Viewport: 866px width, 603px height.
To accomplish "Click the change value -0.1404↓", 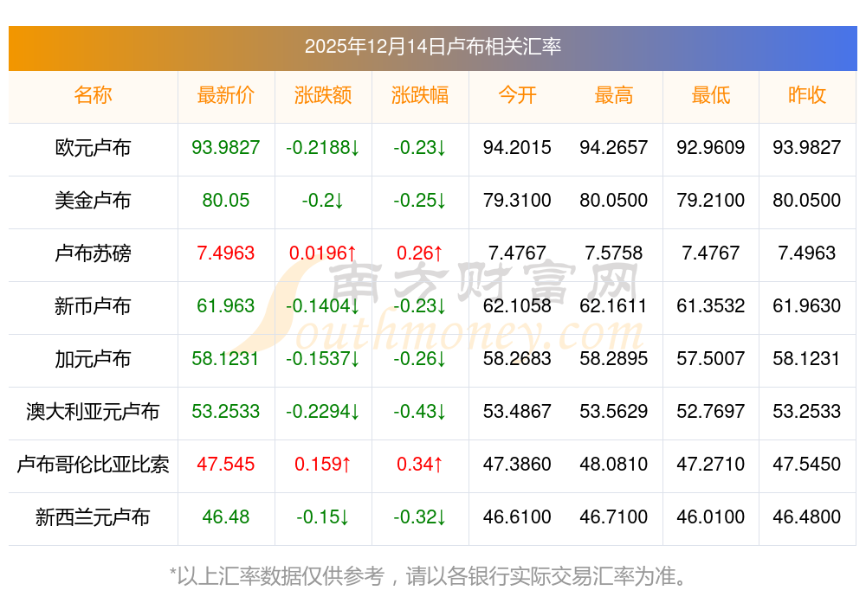I will click(323, 305).
